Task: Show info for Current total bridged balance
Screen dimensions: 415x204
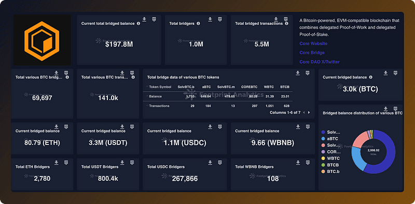Action: click(x=139, y=23)
